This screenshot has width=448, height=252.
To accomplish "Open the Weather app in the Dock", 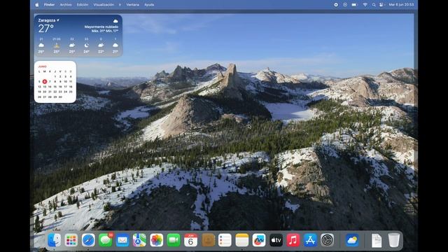I will (352, 240).
